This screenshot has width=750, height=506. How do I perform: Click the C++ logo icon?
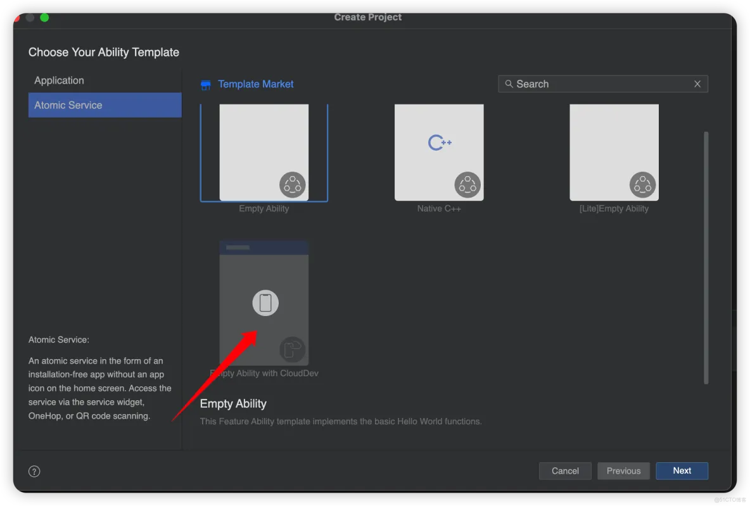(x=440, y=142)
